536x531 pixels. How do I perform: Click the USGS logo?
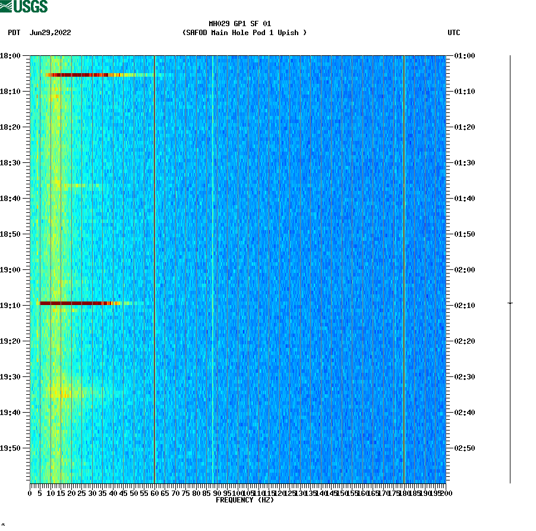click(x=24, y=6)
